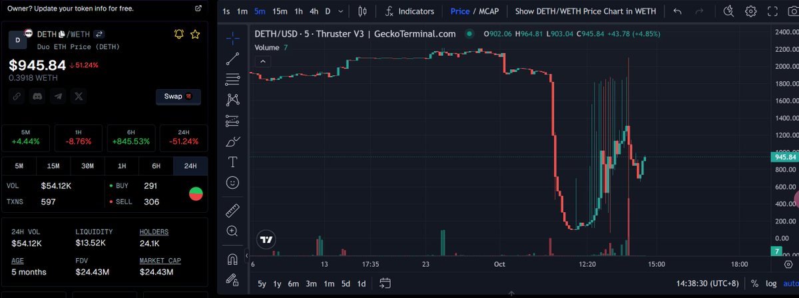Open the update token info external link
The height and width of the screenshot is (298, 799).
click(198, 9)
